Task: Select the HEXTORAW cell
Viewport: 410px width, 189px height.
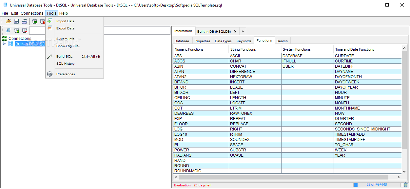Action: point(255,77)
